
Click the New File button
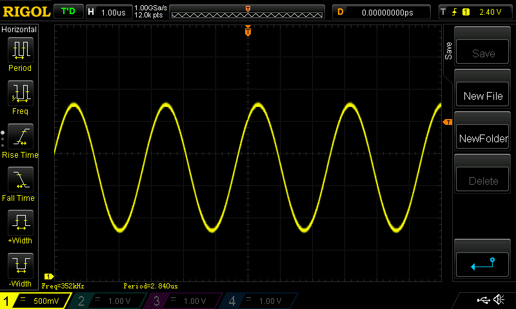(482, 95)
